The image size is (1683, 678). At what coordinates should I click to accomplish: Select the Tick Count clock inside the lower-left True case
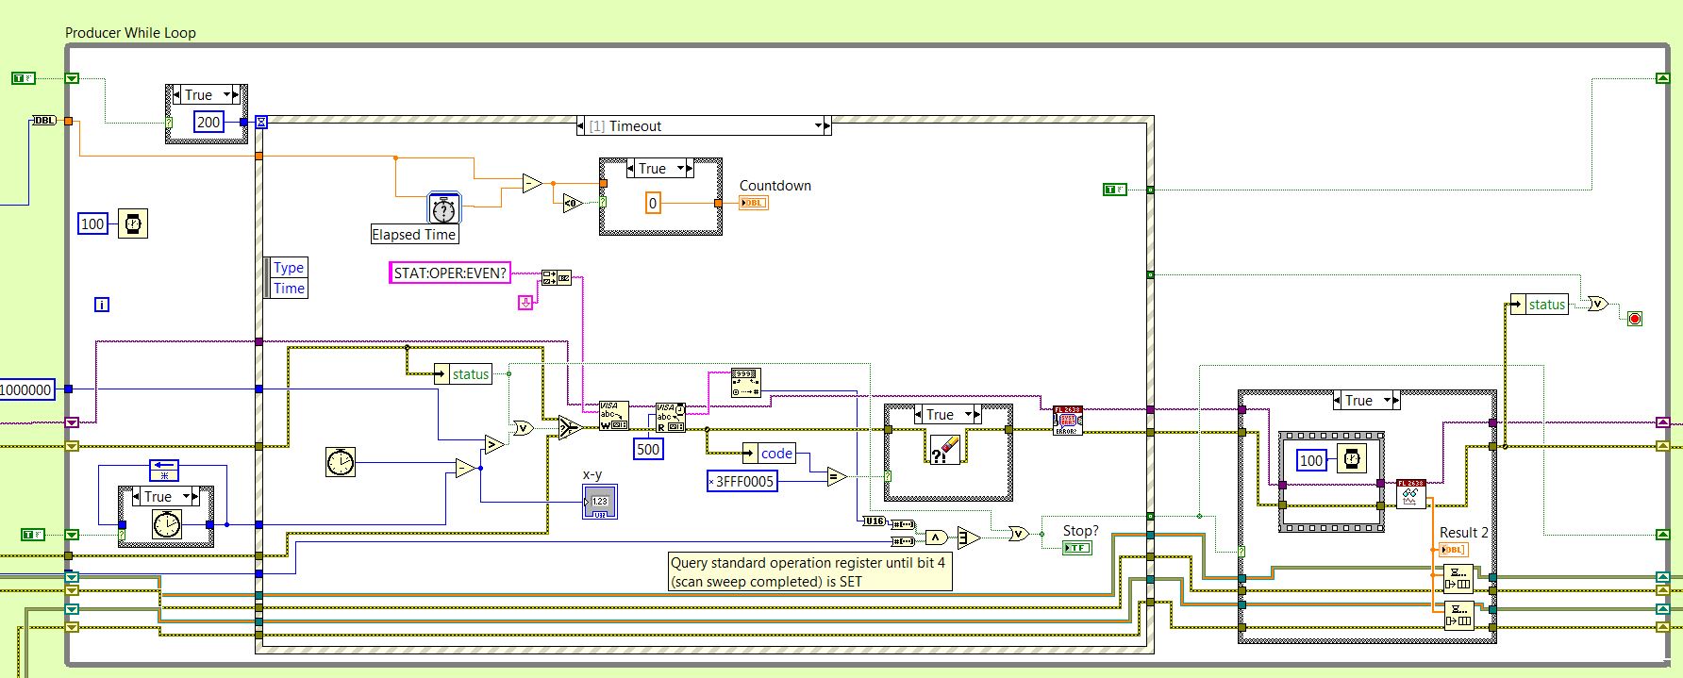tap(166, 524)
